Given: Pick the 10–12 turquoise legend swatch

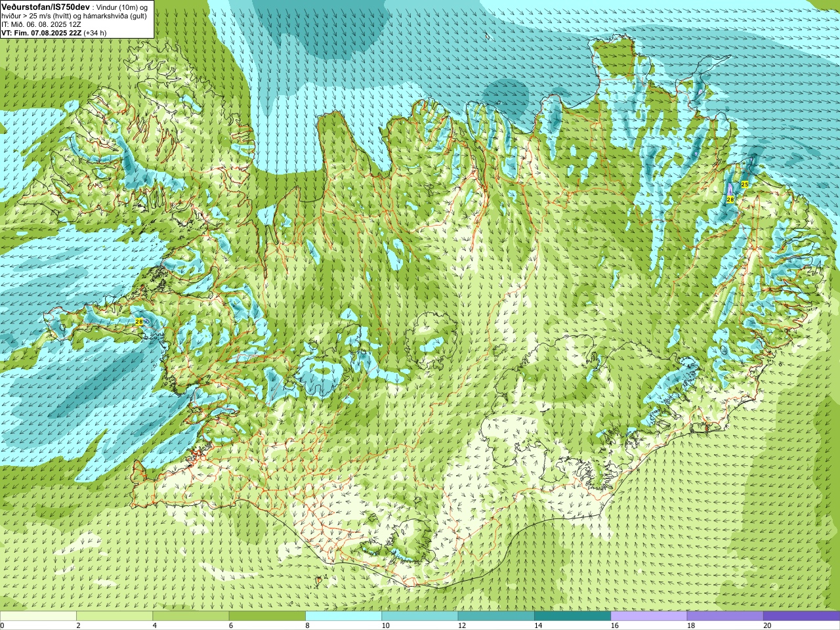Looking at the screenshot, I should point(420,616).
